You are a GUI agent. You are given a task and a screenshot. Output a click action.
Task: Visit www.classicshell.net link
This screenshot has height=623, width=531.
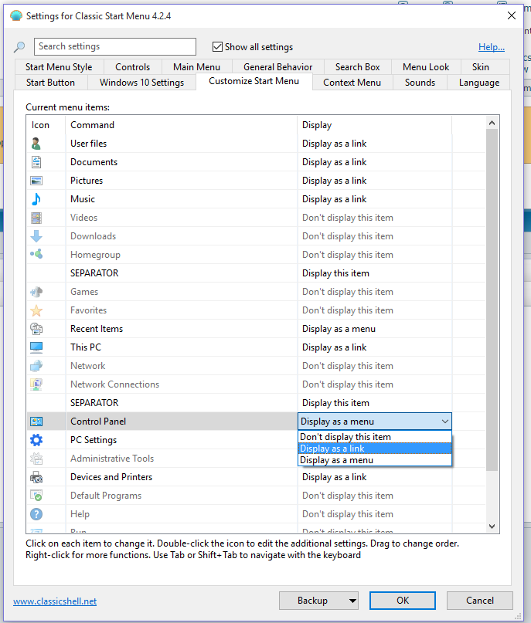(x=55, y=601)
